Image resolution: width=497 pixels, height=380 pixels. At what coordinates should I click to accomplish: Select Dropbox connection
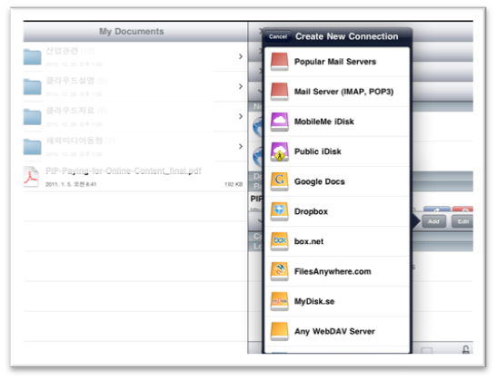click(x=337, y=211)
